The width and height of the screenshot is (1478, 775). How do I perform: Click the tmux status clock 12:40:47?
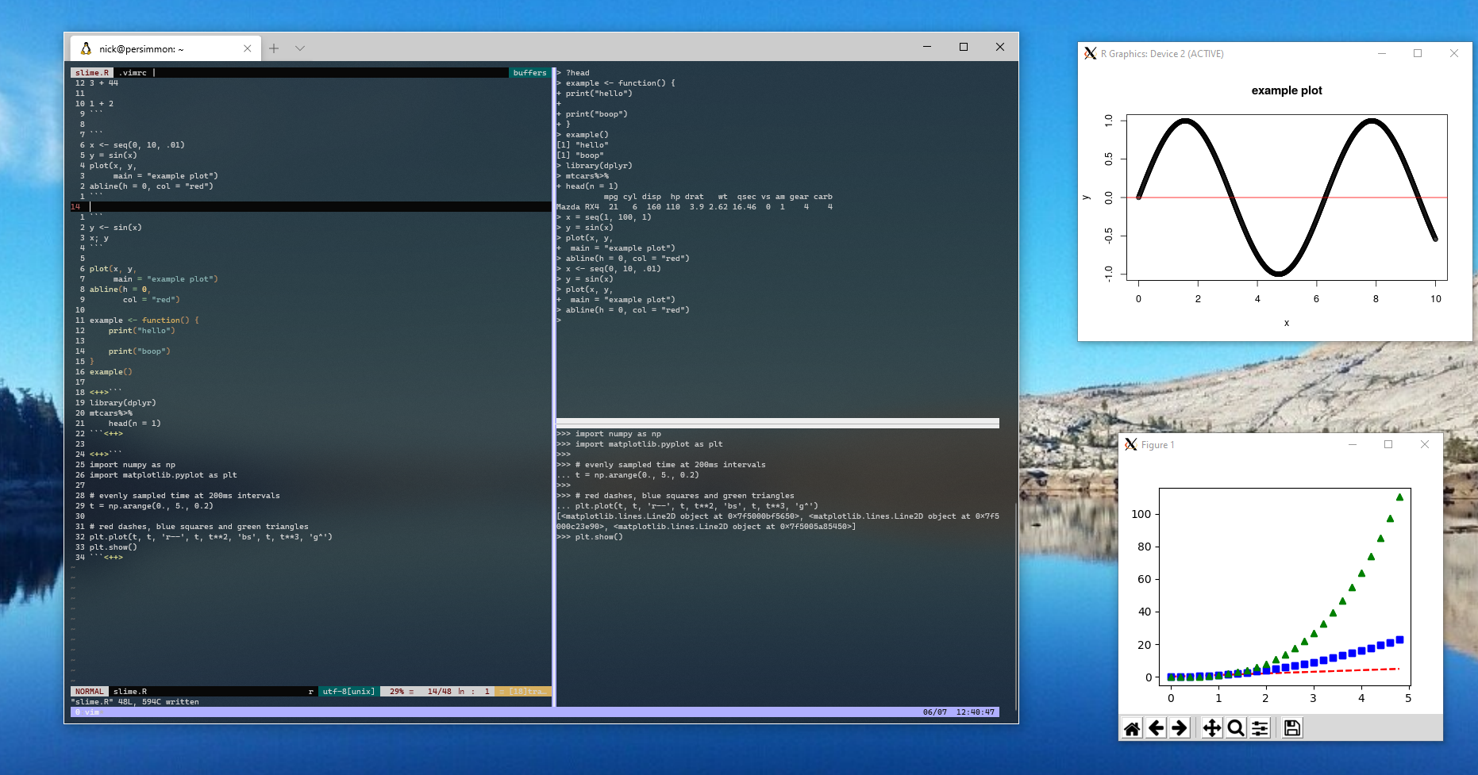click(976, 712)
